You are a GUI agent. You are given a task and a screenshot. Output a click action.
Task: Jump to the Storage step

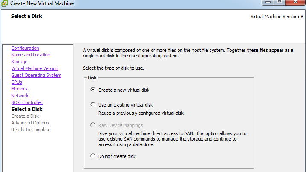click(x=19, y=62)
